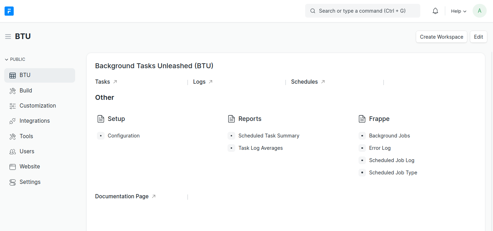The width and height of the screenshot is (493, 231).
Task: Open the Help dropdown
Action: (458, 11)
